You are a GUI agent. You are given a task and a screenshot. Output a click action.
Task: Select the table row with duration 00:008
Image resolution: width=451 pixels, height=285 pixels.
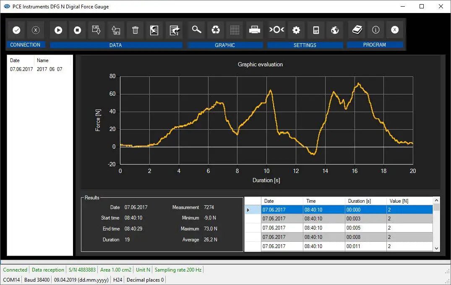tap(347, 237)
